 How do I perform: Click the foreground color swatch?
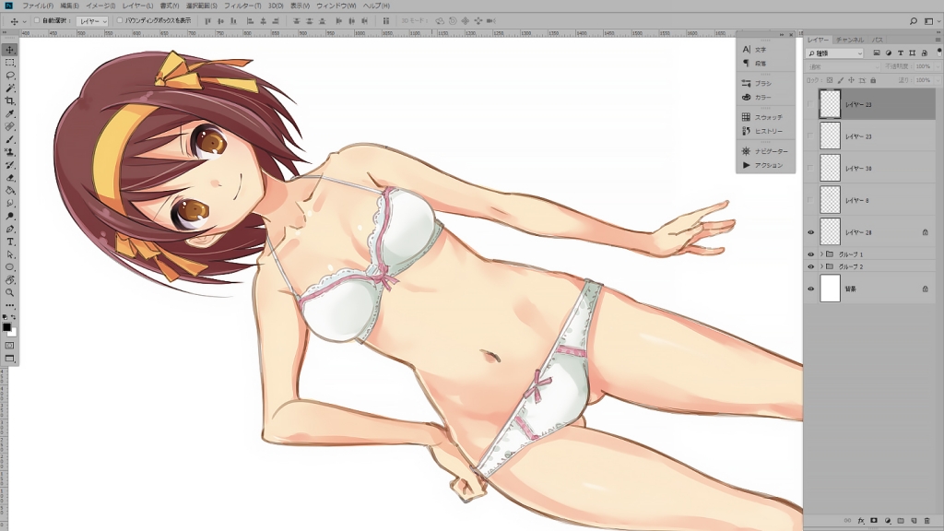point(6,327)
